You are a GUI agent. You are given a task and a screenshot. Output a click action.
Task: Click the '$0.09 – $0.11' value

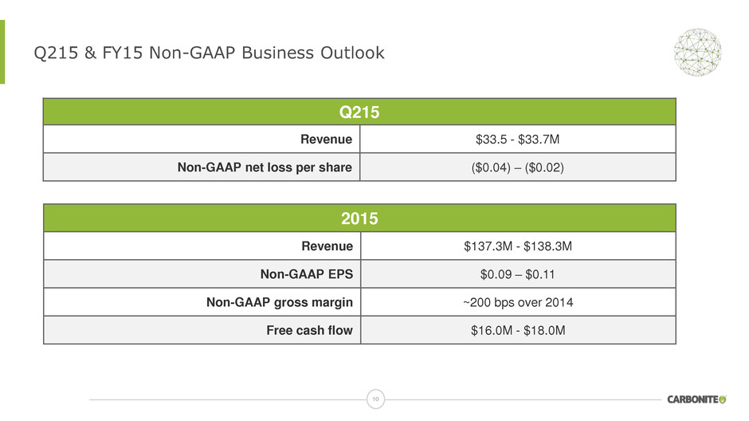[x=517, y=274]
